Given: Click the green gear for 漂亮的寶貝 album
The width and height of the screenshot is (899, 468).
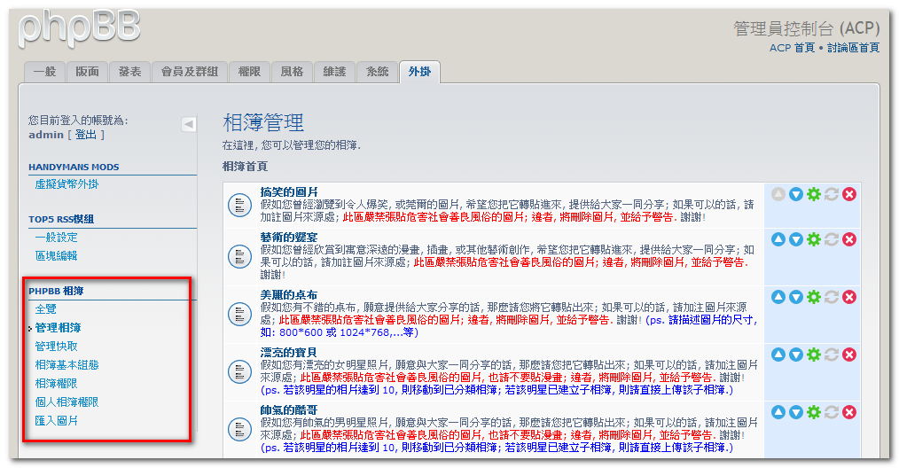Looking at the screenshot, I should (814, 355).
